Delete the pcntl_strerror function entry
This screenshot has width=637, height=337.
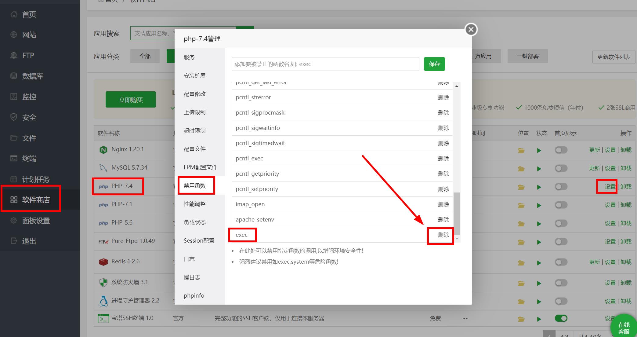pyautogui.click(x=443, y=97)
